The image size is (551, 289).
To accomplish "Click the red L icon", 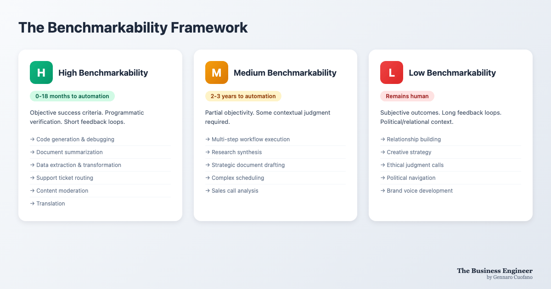I will pyautogui.click(x=392, y=72).
